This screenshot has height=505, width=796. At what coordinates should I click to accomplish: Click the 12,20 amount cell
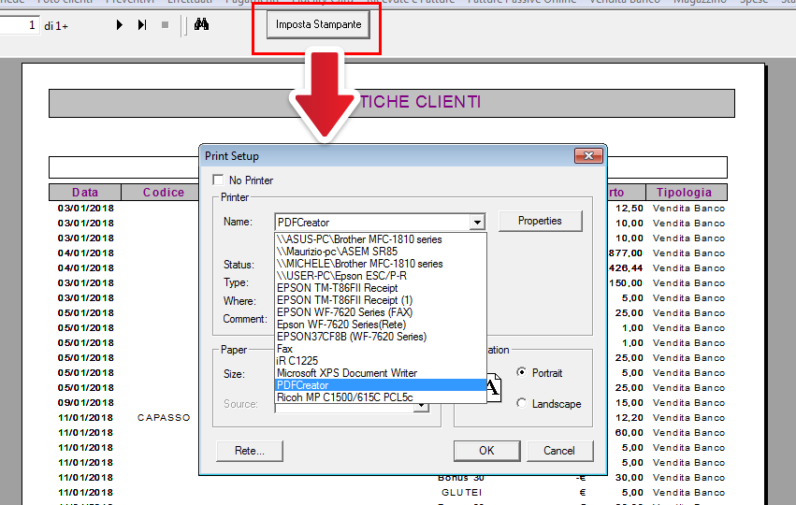click(x=629, y=418)
